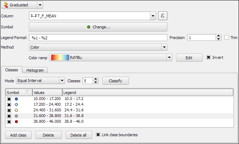This screenshot has height=144, width=239.
Task: Decrease the Precision spinner value
Action: pyautogui.click(x=218, y=39)
